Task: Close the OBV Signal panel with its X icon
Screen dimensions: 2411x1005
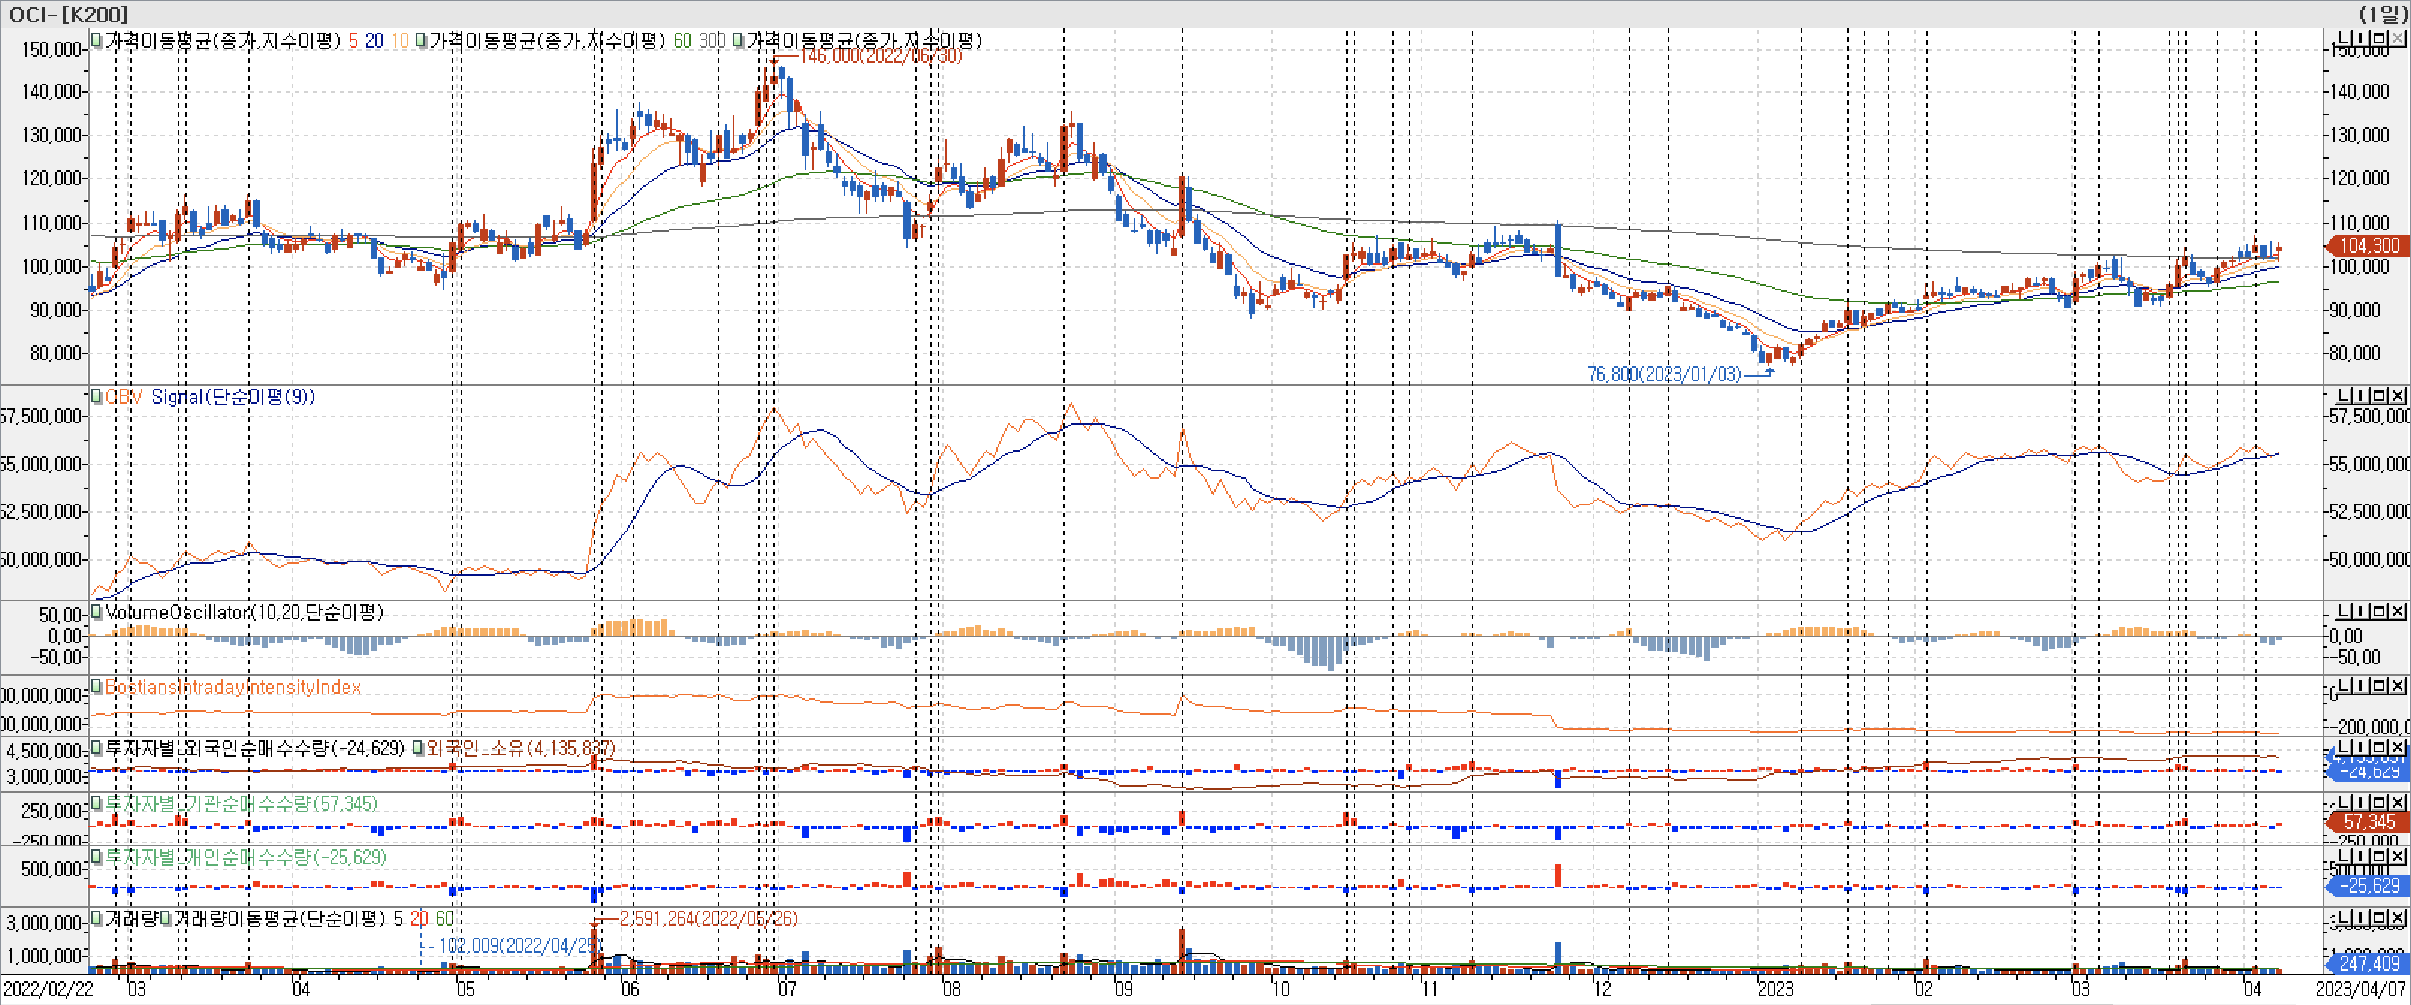Action: coord(2398,396)
